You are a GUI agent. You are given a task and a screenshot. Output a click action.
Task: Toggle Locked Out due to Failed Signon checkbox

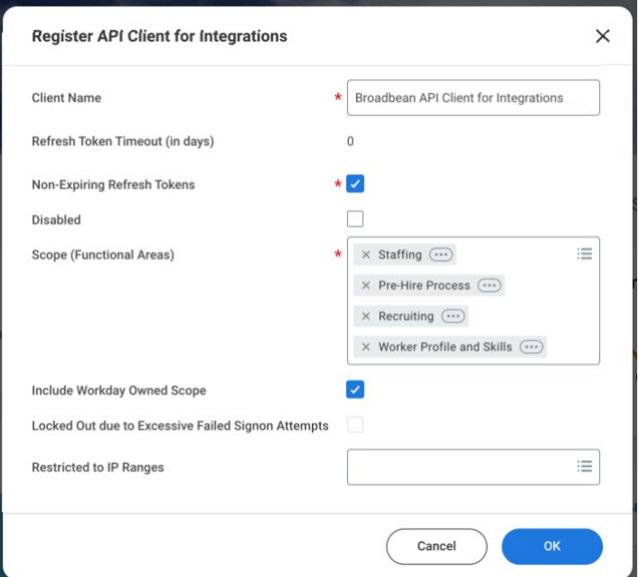[x=355, y=425]
